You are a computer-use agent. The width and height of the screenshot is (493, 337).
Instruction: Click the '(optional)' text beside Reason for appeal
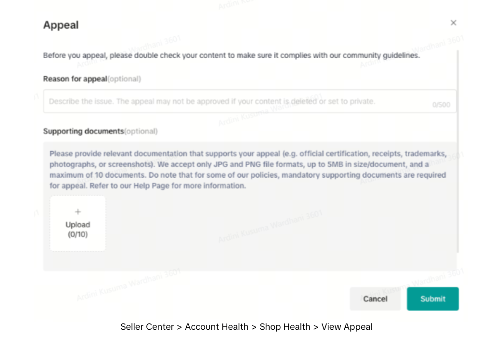pos(124,79)
